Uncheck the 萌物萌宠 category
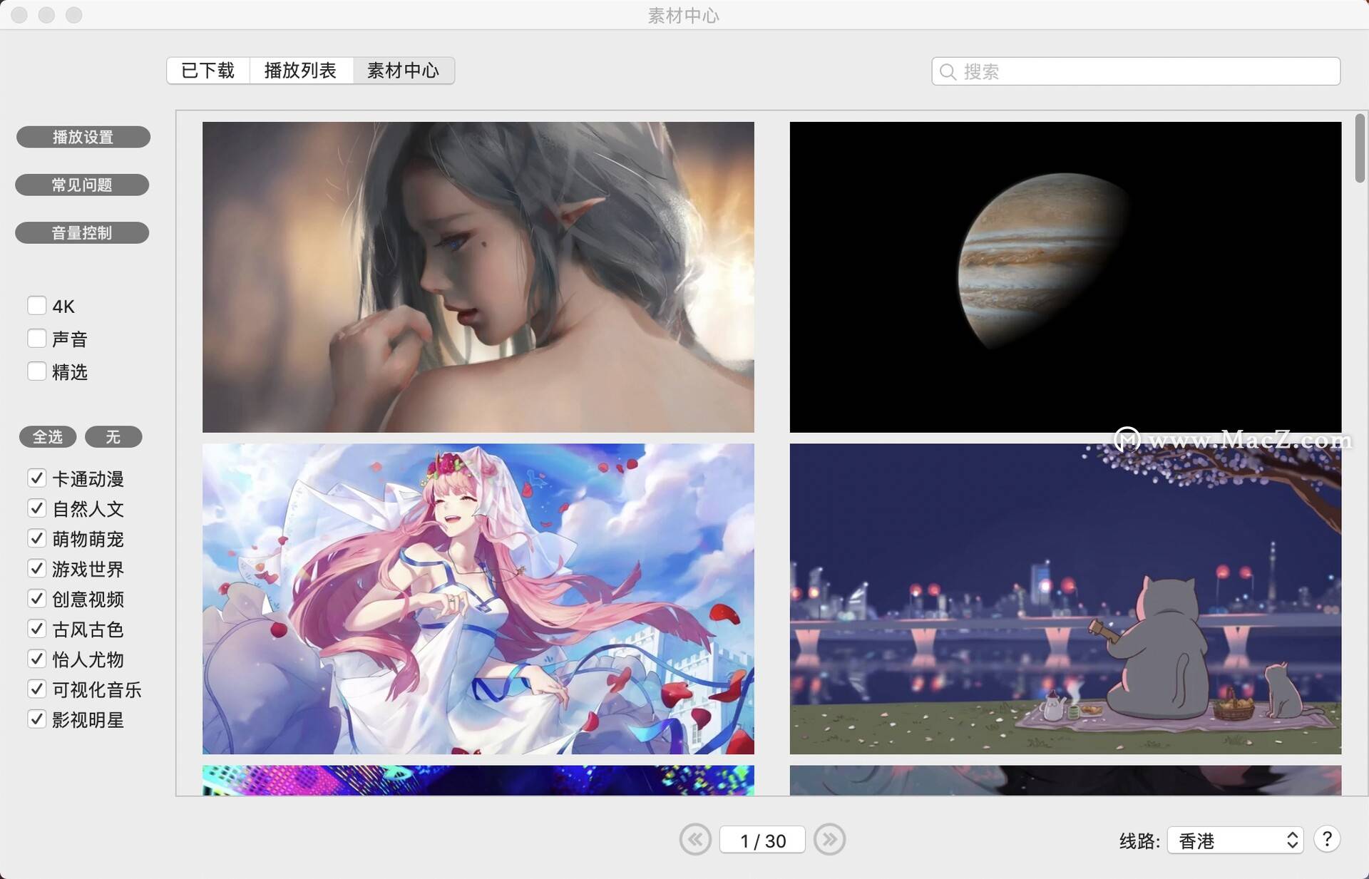The height and width of the screenshot is (879, 1369). [36, 538]
